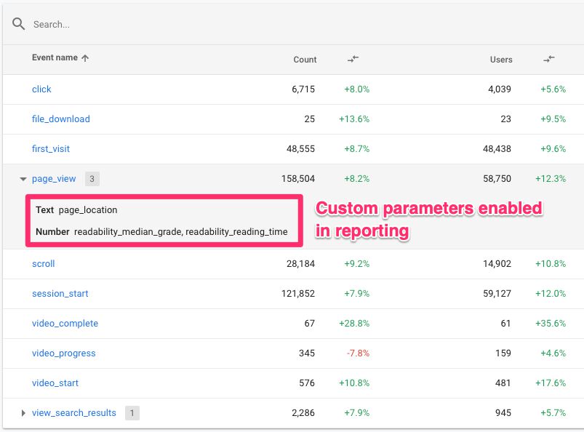Image resolution: width=584 pixels, height=432 pixels.
Task: Click the Count column header
Action: 305,60
